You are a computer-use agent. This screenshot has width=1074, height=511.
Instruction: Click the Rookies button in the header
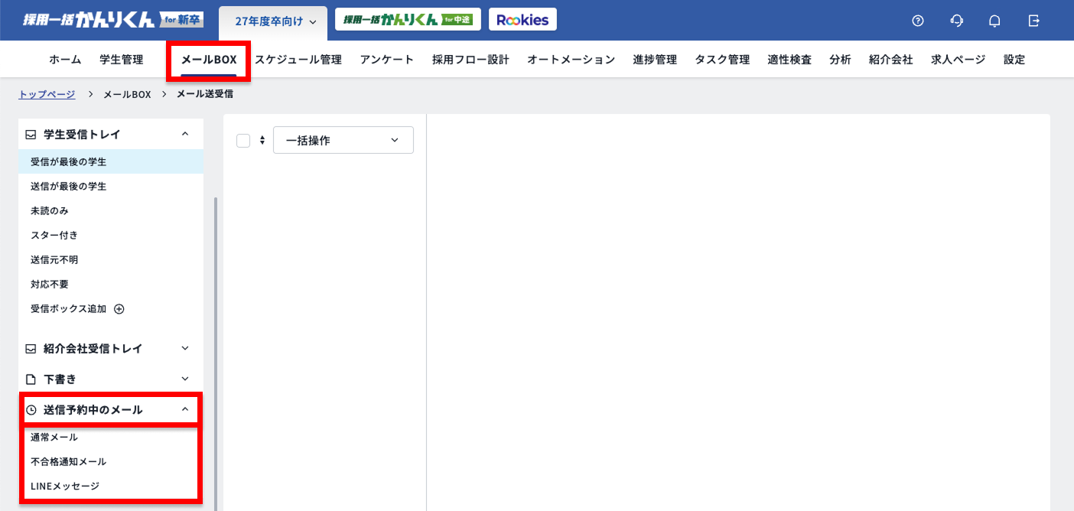pos(522,19)
